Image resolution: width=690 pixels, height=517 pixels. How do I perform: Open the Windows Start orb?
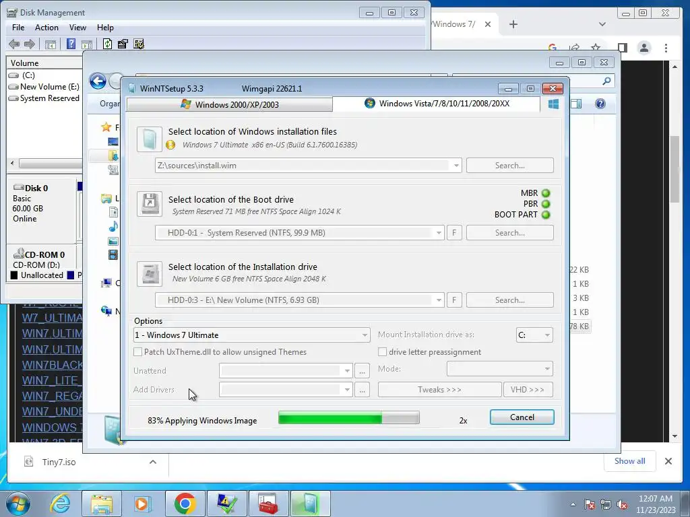[x=18, y=504]
